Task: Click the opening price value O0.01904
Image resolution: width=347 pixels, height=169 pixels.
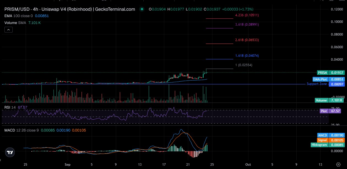Action: point(157,9)
